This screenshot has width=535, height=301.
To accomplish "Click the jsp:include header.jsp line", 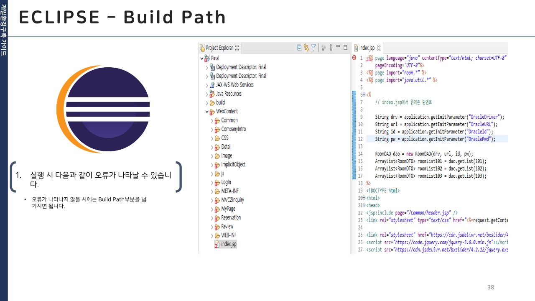I will pyautogui.click(x=412, y=213).
